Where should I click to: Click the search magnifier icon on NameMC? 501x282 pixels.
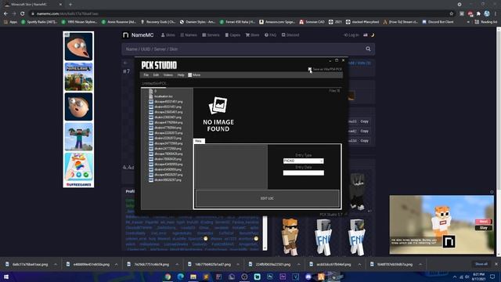pos(368,49)
